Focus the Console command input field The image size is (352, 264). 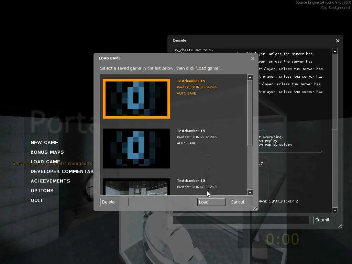pyautogui.click(x=241, y=220)
